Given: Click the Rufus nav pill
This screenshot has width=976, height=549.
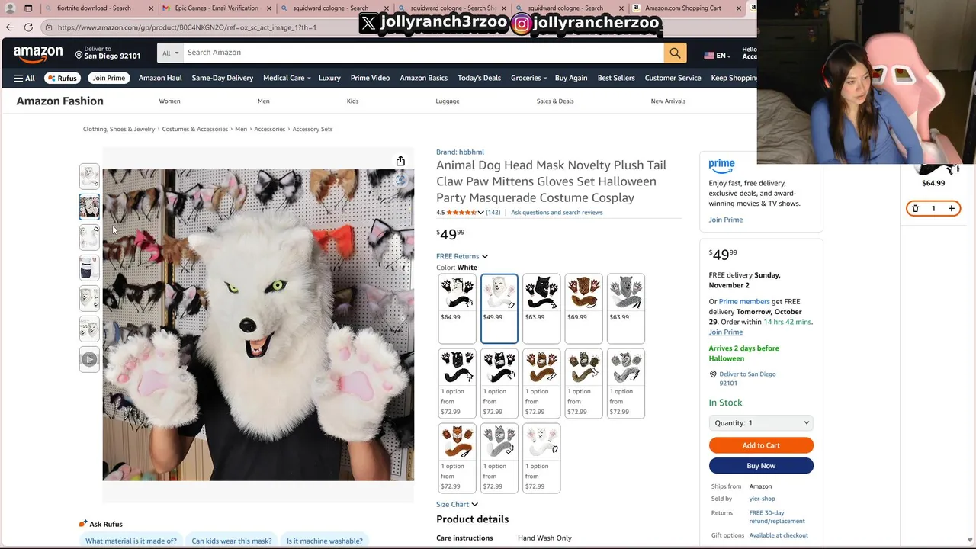Looking at the screenshot, I should pyautogui.click(x=62, y=78).
